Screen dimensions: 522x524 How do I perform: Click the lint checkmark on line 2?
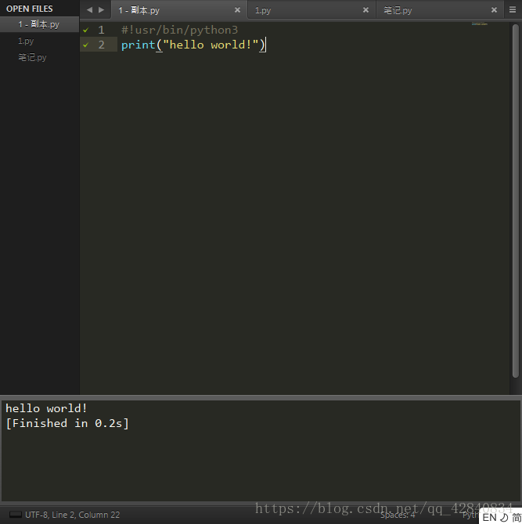[x=86, y=45]
